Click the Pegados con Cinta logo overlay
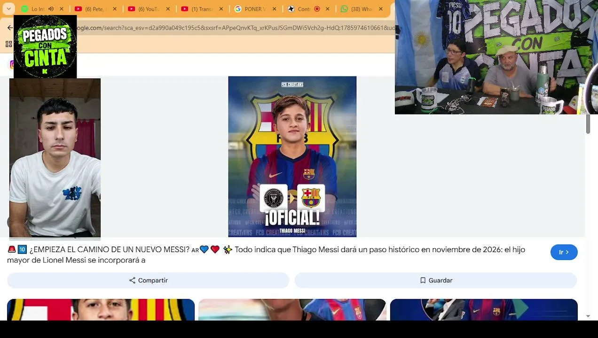Viewport: 598px width, 338px height. [x=45, y=46]
